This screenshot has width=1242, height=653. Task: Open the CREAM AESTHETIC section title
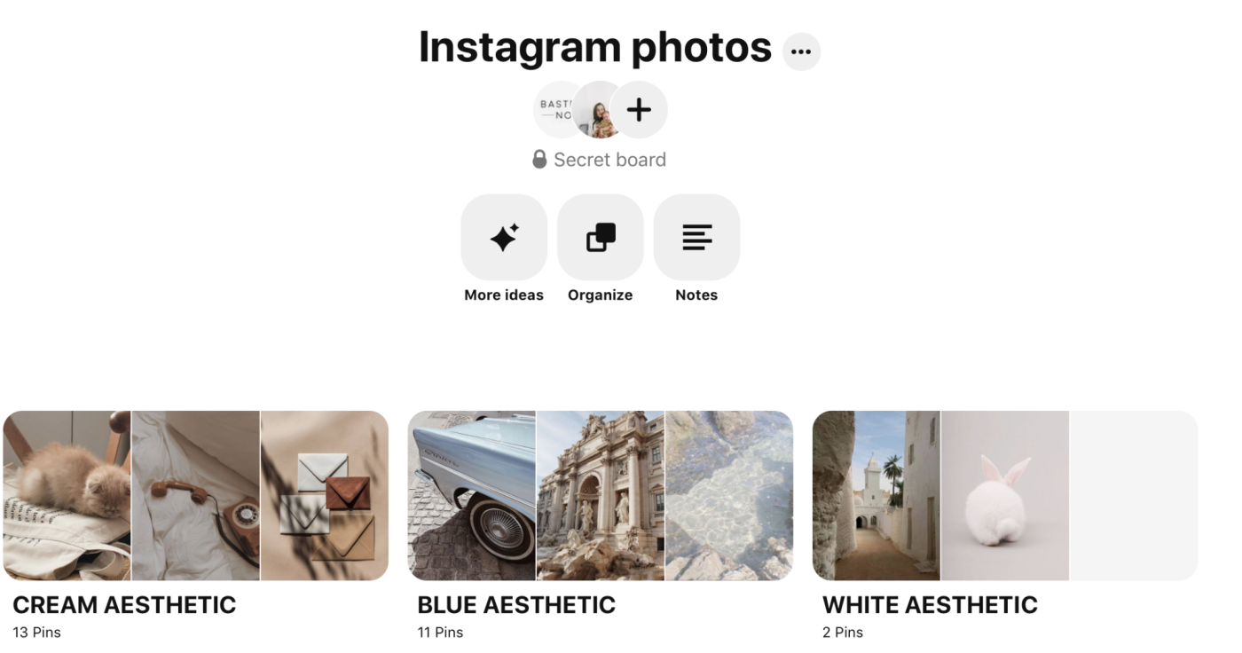coord(124,605)
